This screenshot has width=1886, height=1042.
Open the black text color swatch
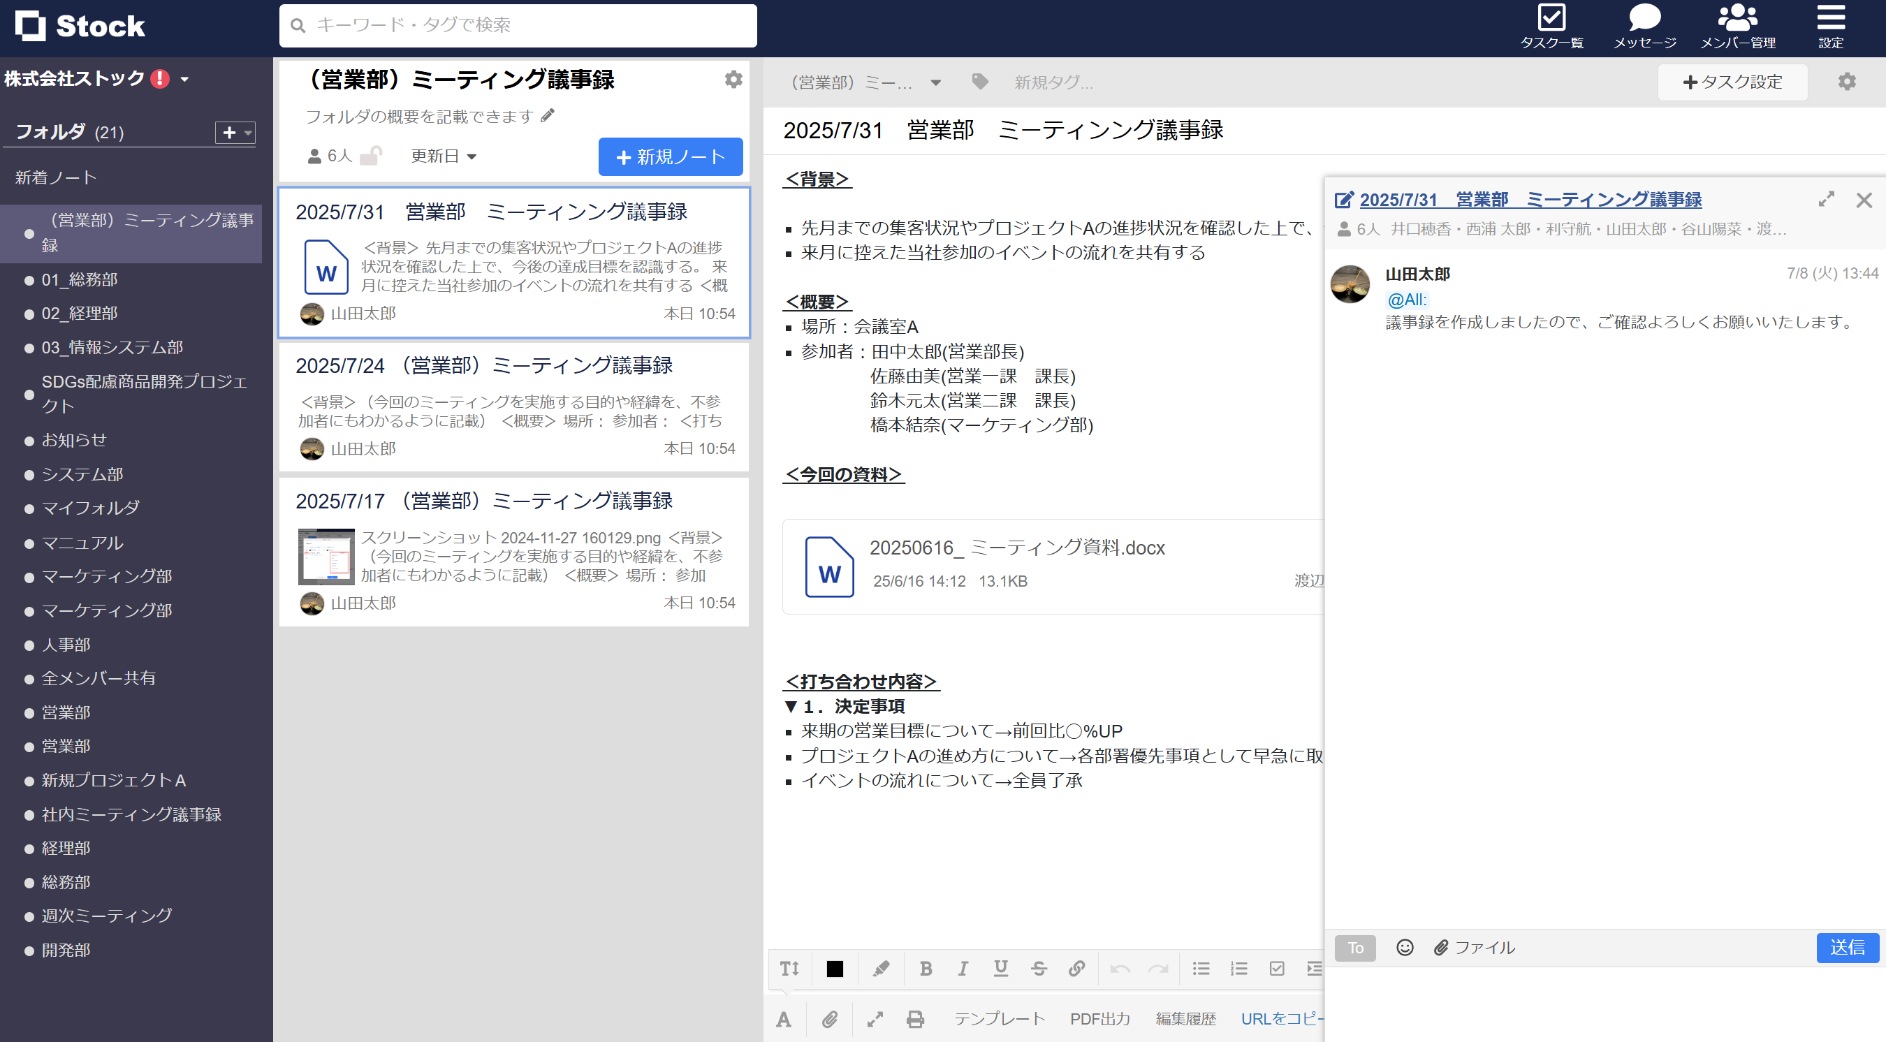pos(834,968)
